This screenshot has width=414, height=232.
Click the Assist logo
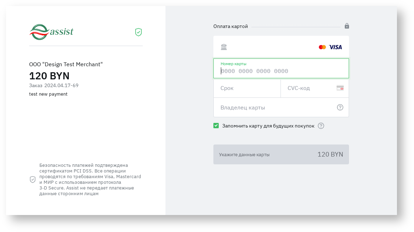[51, 32]
